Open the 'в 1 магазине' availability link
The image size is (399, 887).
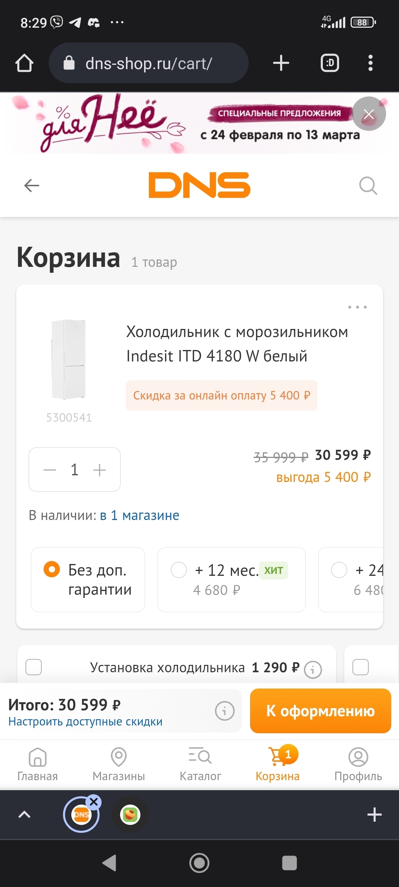click(x=140, y=515)
